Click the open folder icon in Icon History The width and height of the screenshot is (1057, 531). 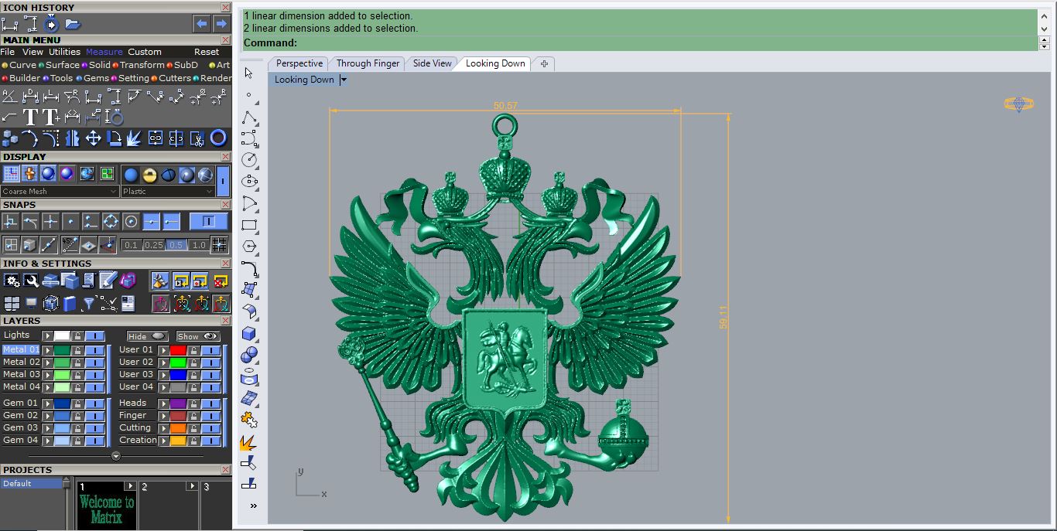(73, 24)
